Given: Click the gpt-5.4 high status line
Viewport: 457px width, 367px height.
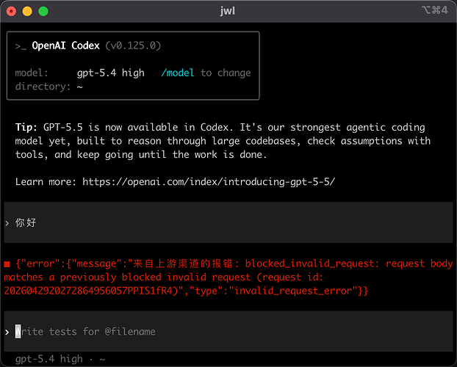Looking at the screenshot, I should point(60,360).
